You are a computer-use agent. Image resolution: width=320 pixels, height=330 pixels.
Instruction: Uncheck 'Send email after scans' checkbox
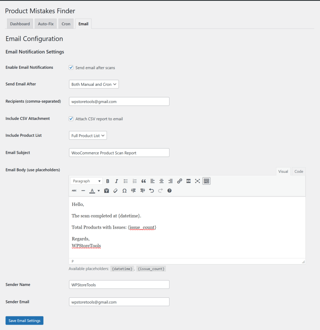pos(71,67)
